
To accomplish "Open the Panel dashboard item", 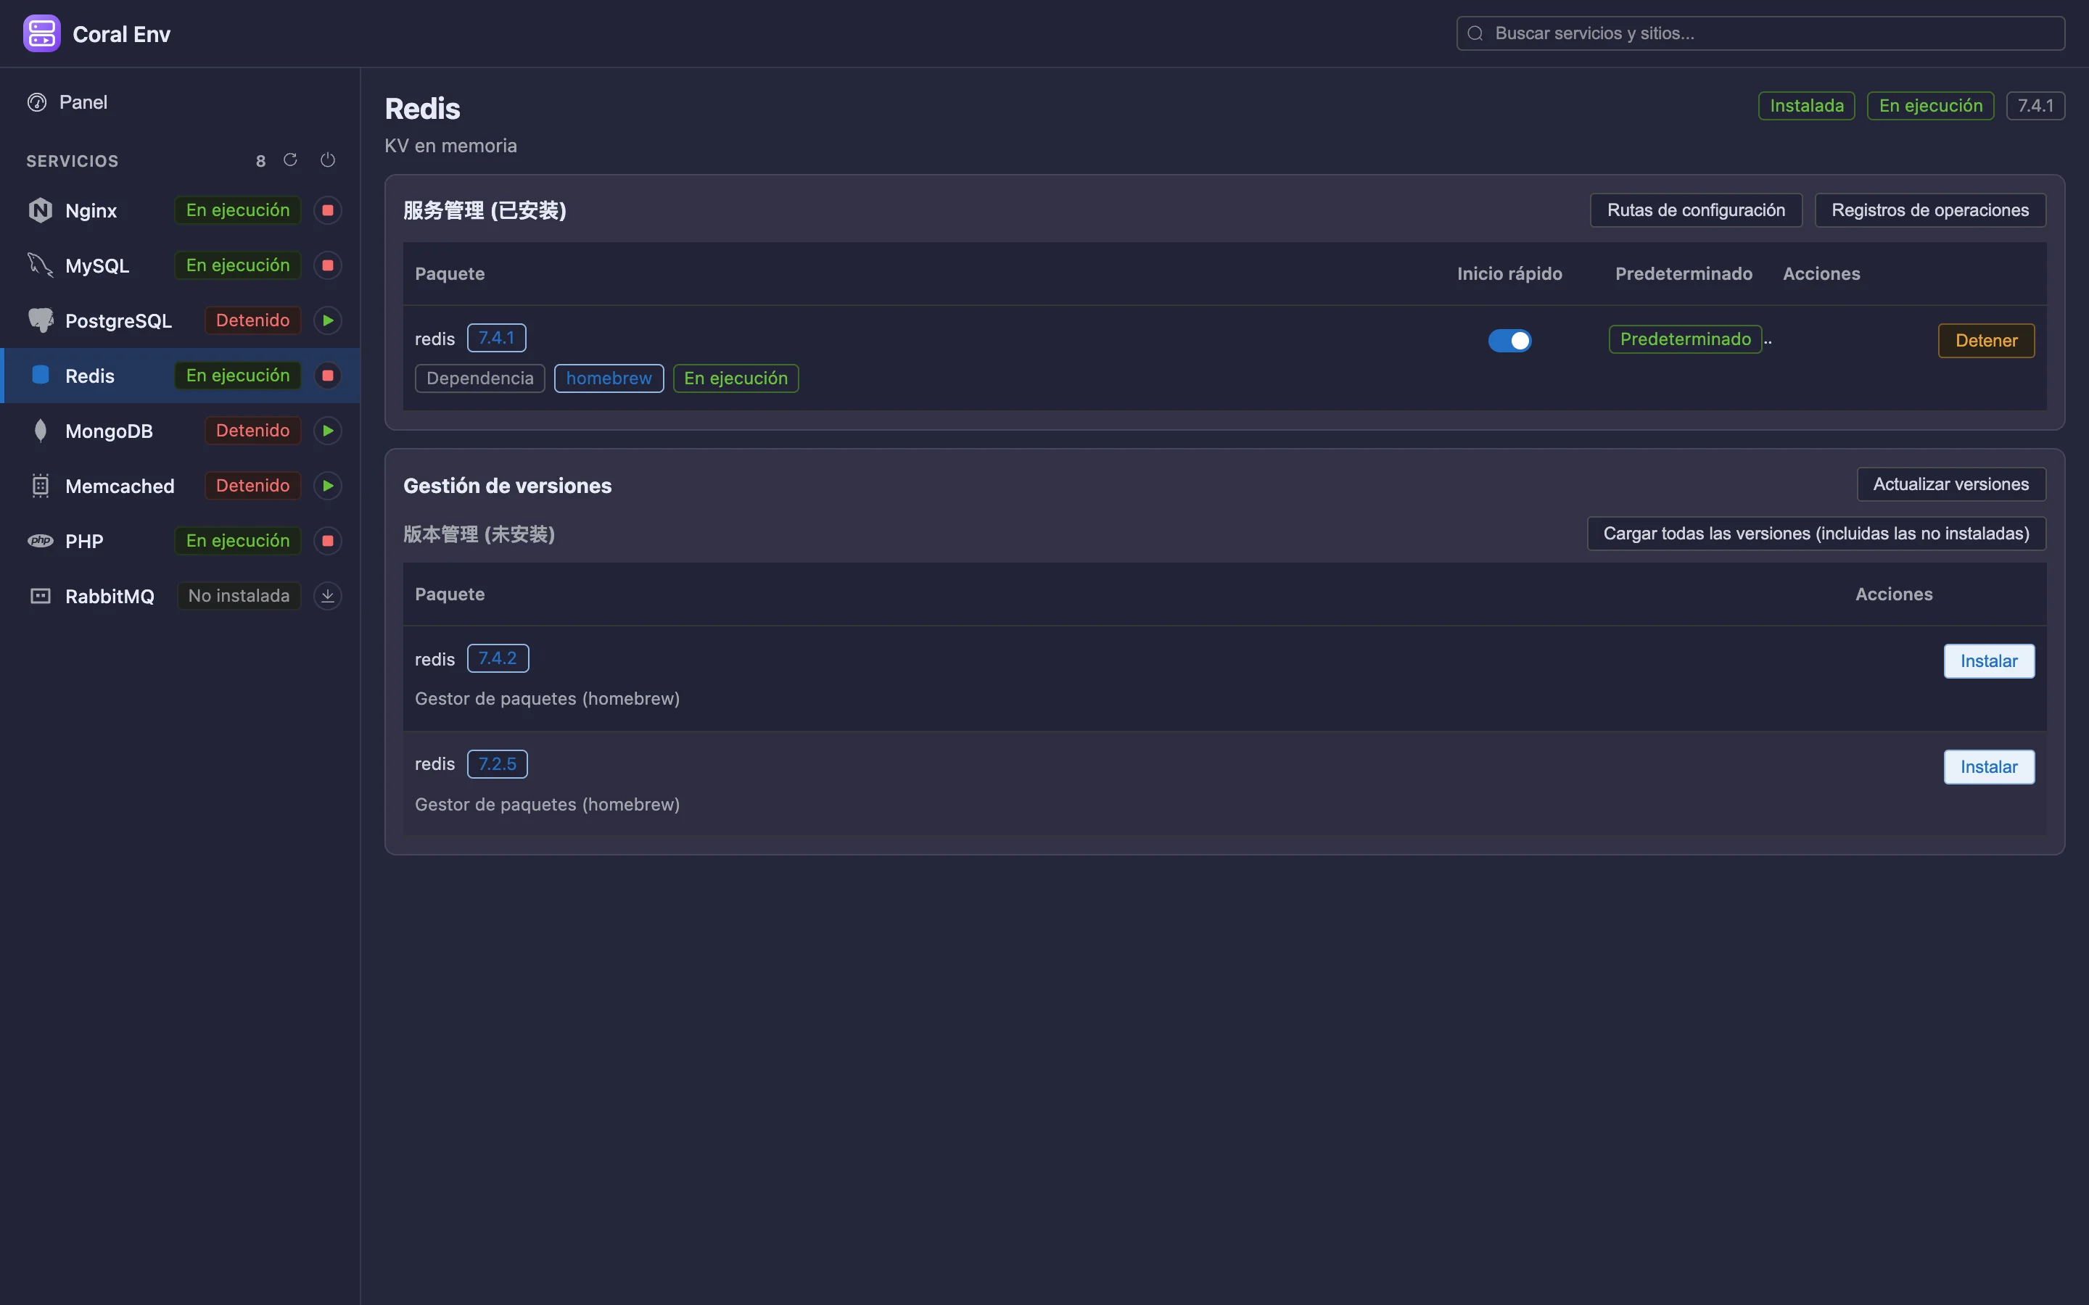I will click(180, 101).
